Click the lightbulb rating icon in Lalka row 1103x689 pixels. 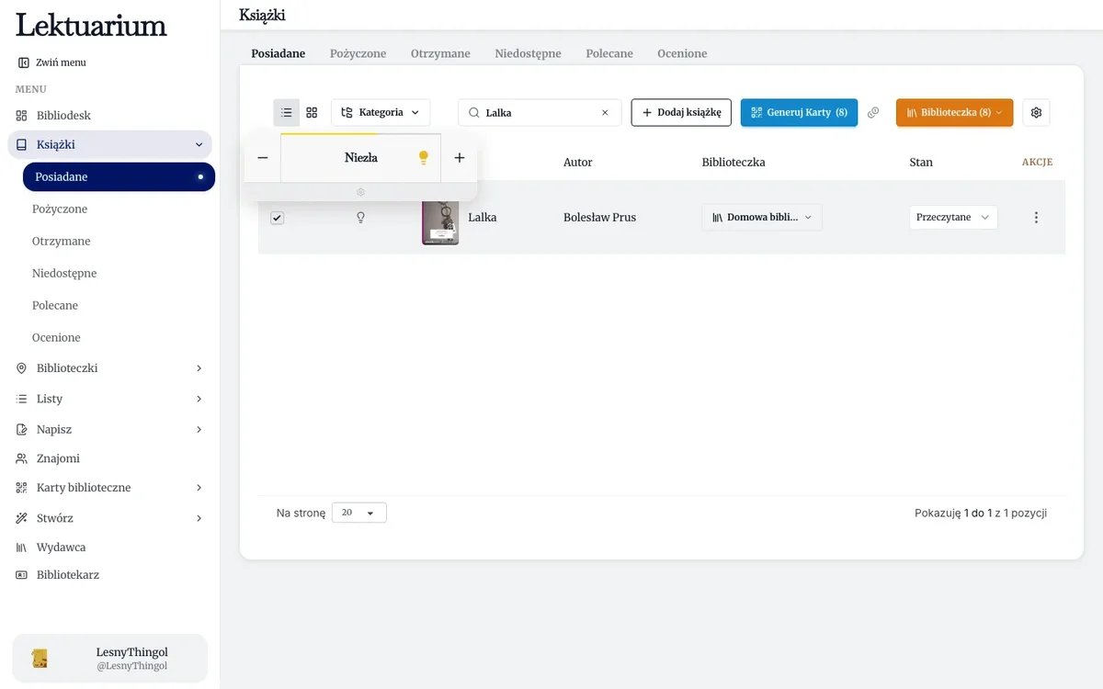click(360, 218)
